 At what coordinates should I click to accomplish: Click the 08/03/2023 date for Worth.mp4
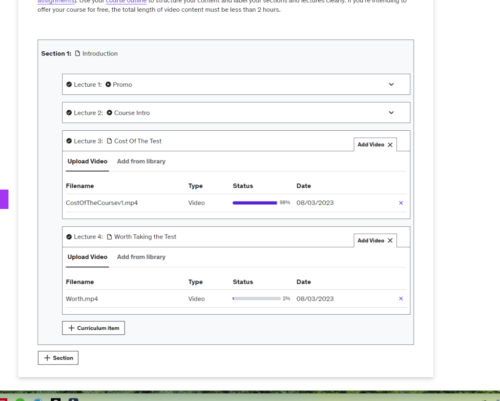[315, 299]
